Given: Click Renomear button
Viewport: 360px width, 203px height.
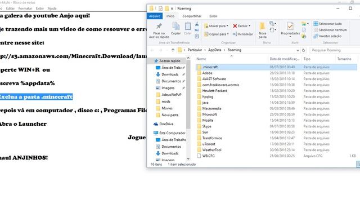Looking at the screenshot, I should [x=243, y=34].
